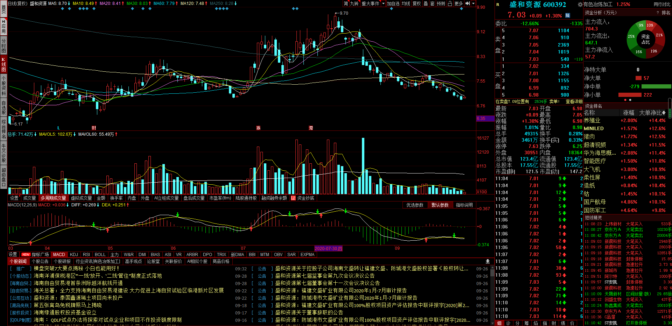The image size is (672, 326).
Task: Toggle 复权 price adjustment mode
Action: (417, 3)
